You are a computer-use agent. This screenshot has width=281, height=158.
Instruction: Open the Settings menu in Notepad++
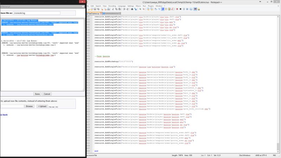tap(131, 6)
